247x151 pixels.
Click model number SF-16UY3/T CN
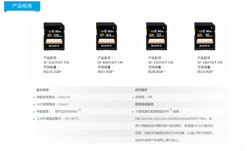click(210, 63)
